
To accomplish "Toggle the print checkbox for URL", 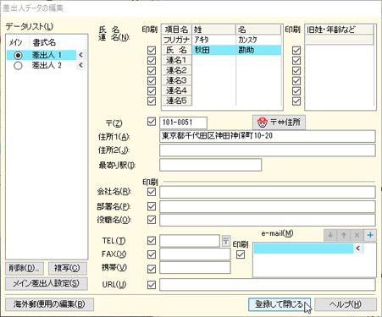I will tap(152, 285).
